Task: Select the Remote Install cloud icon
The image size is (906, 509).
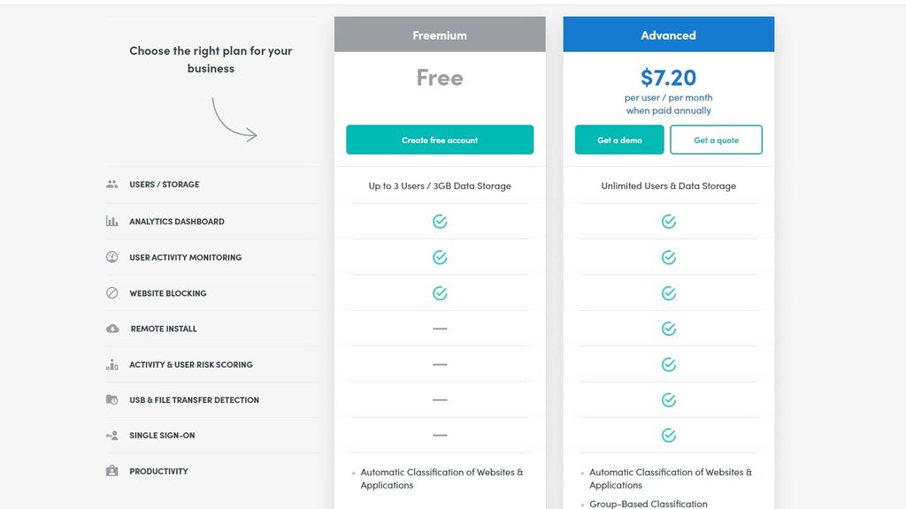Action: point(111,328)
